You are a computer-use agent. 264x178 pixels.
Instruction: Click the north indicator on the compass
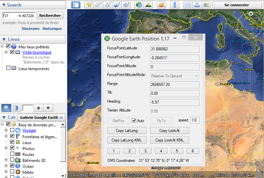coord(251,13)
